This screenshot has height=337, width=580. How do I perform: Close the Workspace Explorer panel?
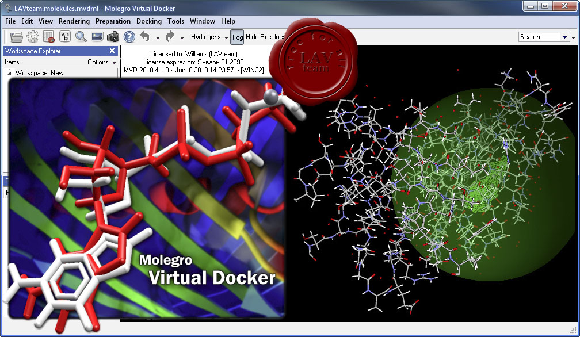(x=112, y=51)
